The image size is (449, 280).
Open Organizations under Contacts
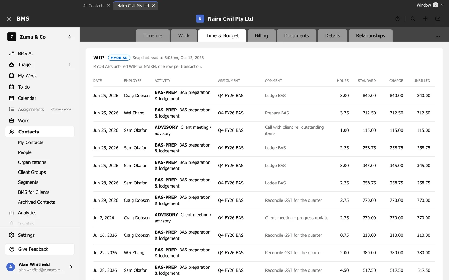[x=32, y=162]
